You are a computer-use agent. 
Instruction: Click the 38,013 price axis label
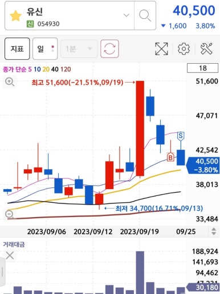(x=207, y=185)
